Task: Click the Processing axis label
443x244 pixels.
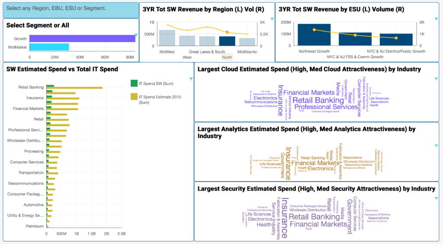Action: 34,152
